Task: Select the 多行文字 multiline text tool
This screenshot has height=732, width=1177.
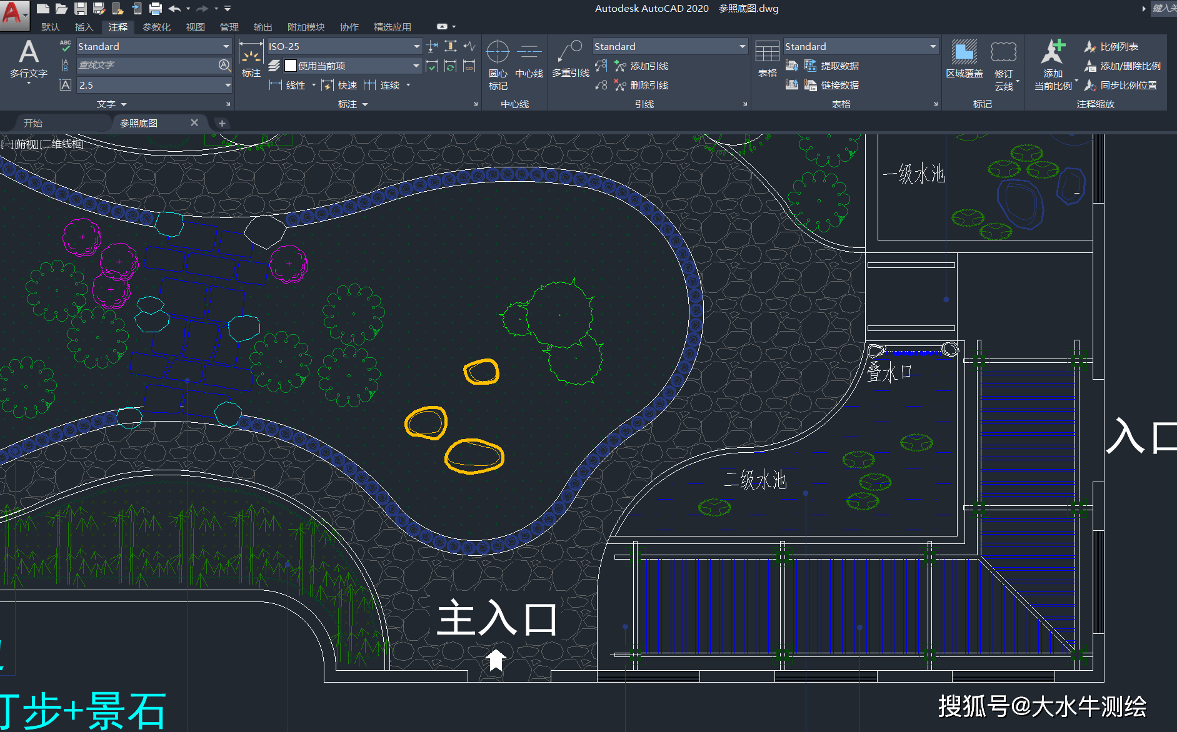Action: click(29, 58)
